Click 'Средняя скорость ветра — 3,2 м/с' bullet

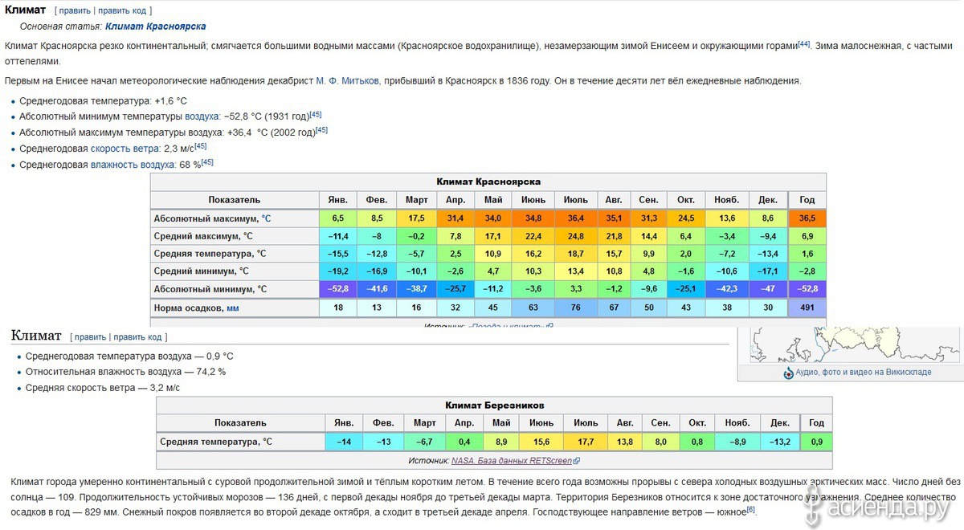click(x=103, y=388)
